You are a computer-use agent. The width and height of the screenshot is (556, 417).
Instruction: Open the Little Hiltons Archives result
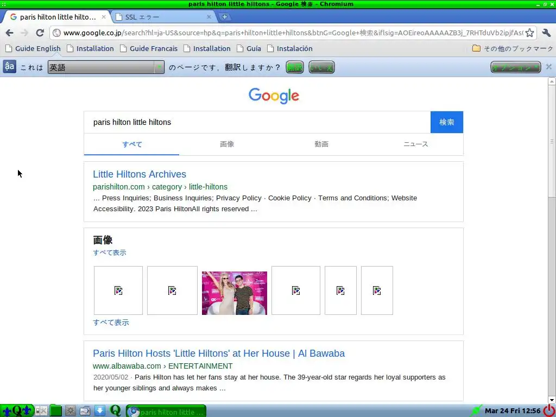[x=140, y=174]
